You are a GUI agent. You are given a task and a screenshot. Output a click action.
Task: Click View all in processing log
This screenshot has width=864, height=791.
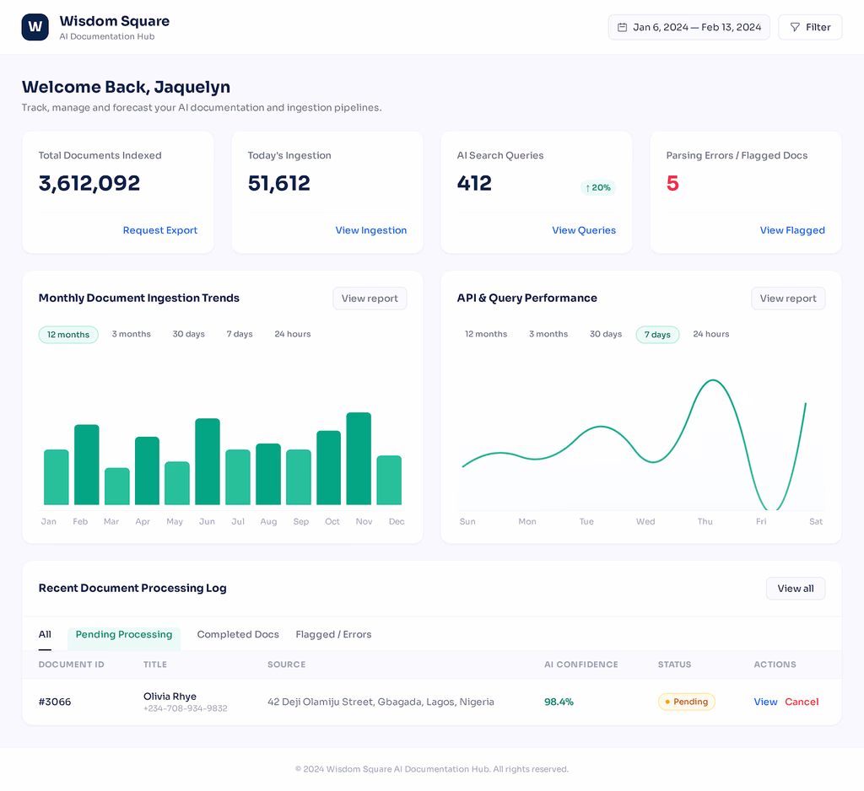coord(796,589)
